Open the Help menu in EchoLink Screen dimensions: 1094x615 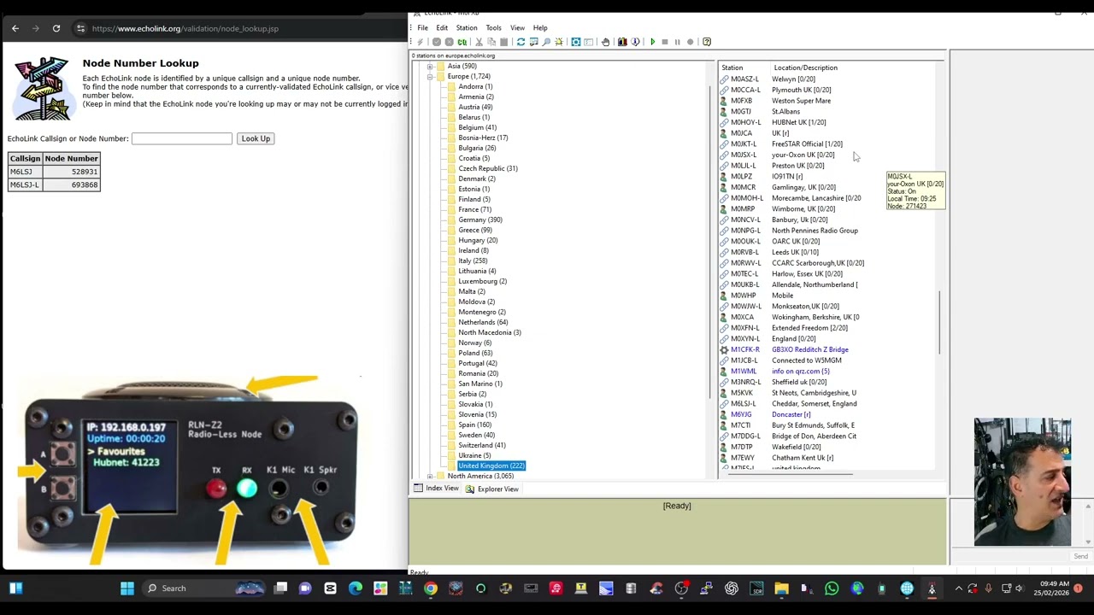pos(540,27)
